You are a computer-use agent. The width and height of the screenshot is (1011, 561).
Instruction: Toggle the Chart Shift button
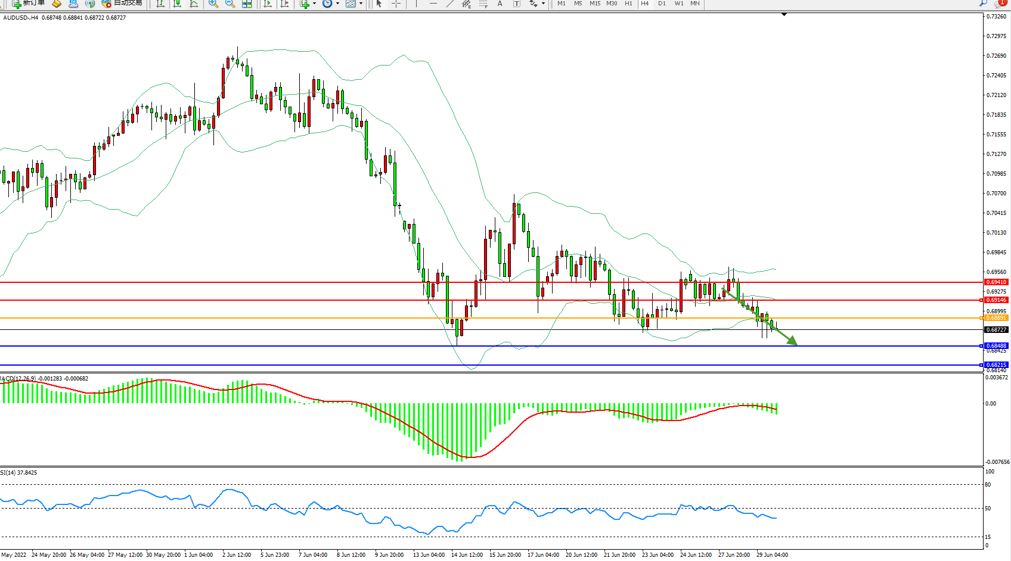(284, 4)
